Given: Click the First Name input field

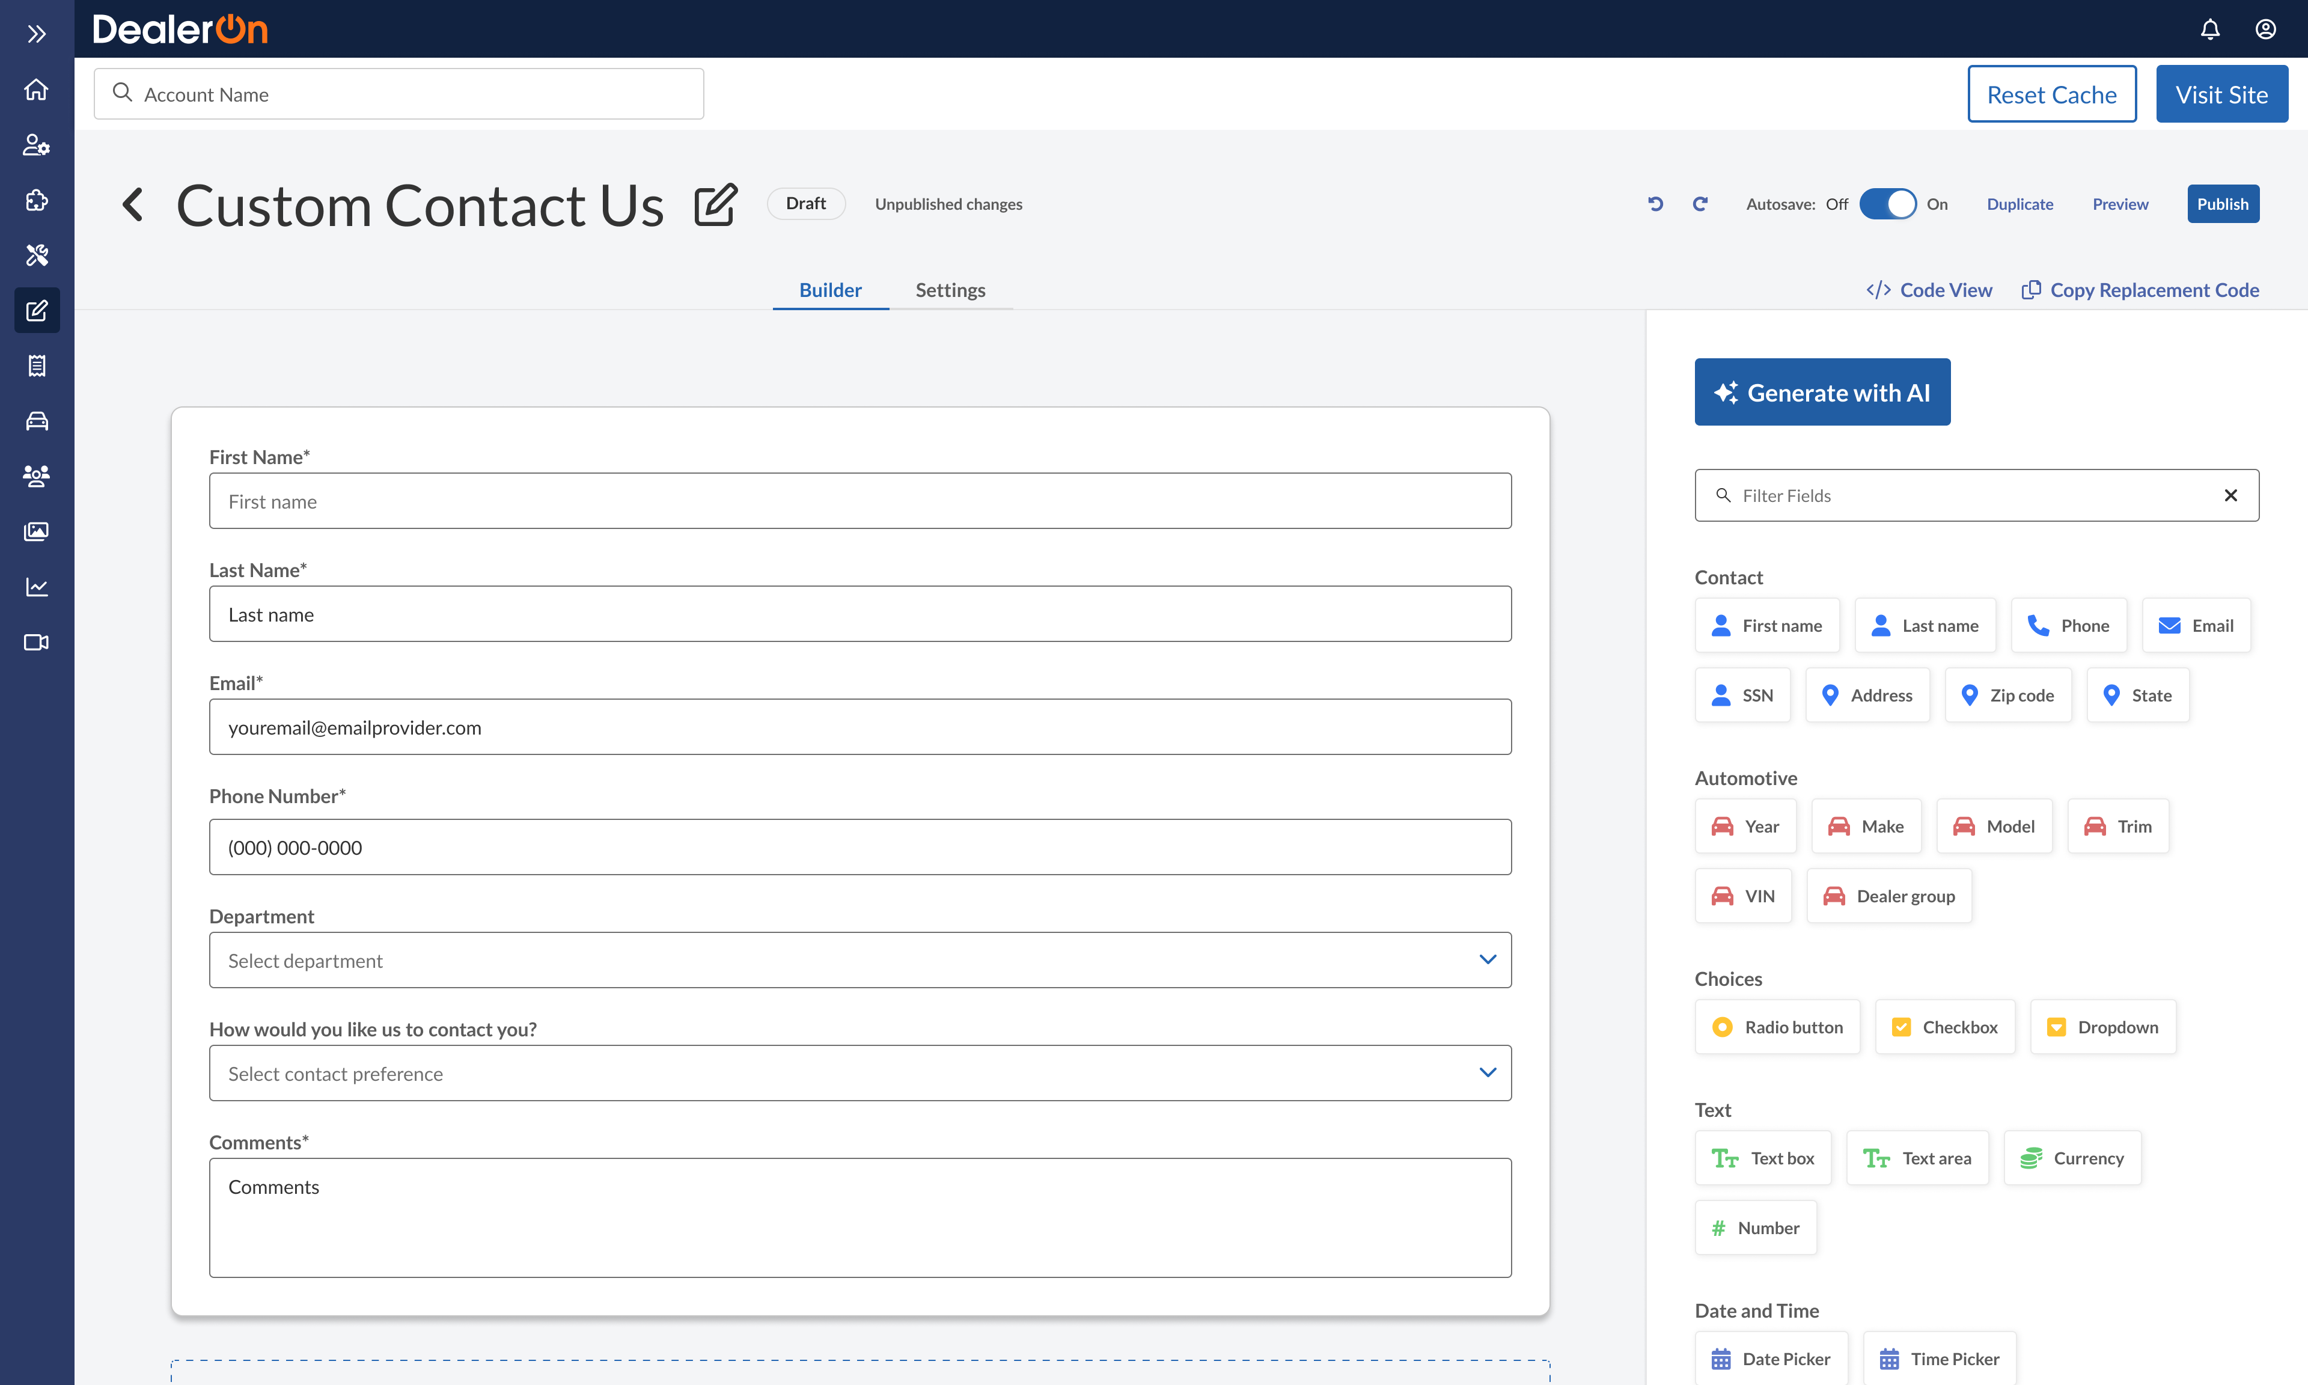Looking at the screenshot, I should coord(860,501).
